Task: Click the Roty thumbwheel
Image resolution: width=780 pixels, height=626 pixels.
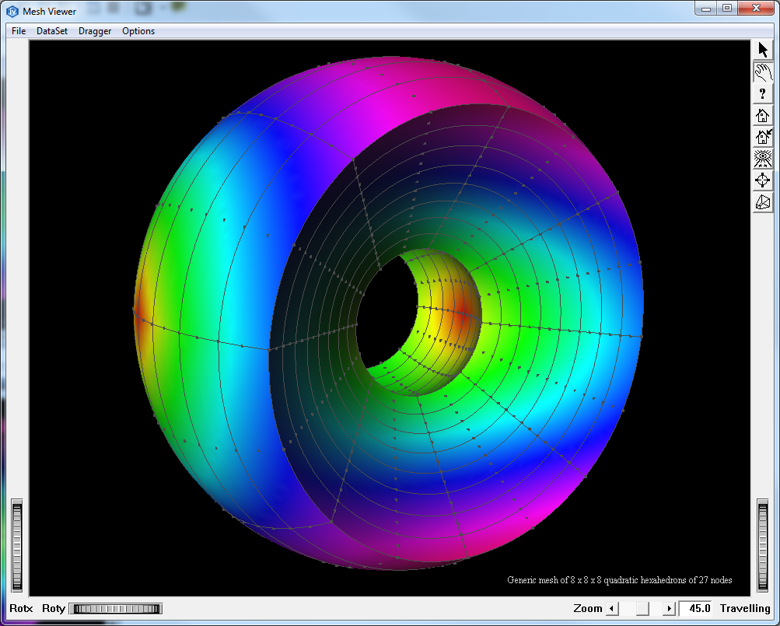Action: point(116,609)
